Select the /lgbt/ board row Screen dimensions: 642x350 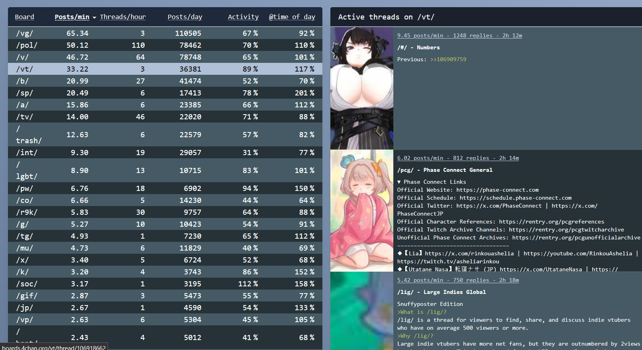pos(165,170)
